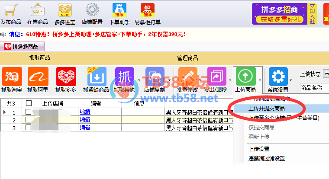This screenshot has height=179, width=329.
Task: Select 抓取多多 icon
Action: coord(66,77)
